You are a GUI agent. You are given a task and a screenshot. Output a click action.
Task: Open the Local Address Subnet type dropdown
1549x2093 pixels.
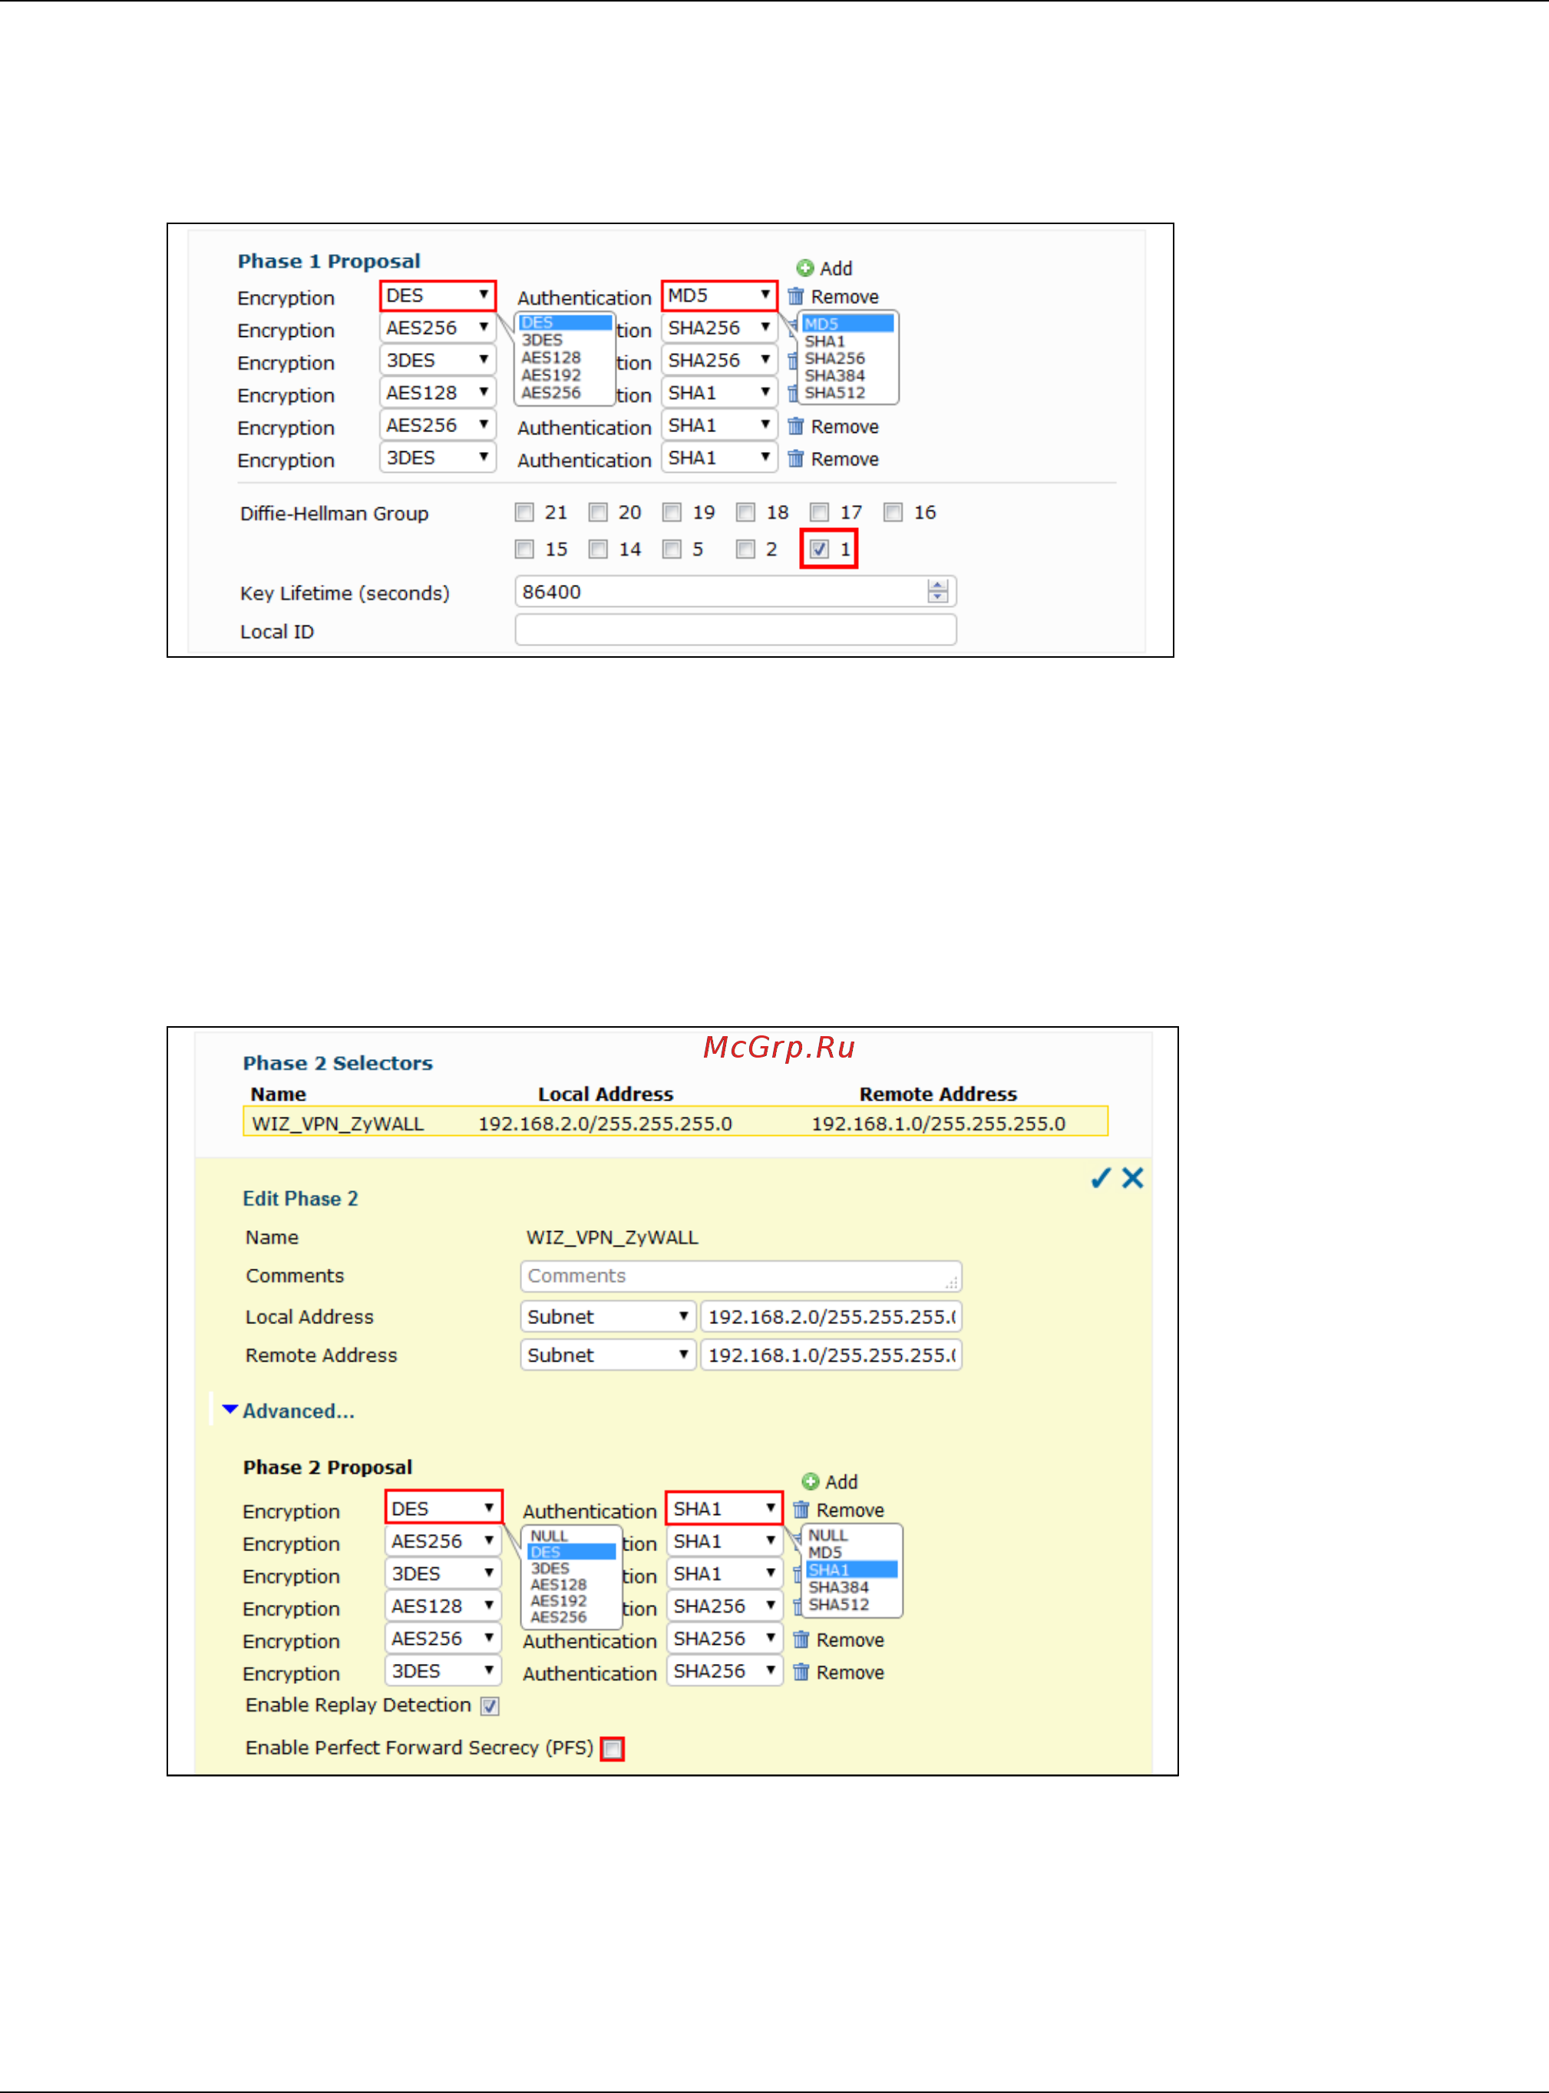coord(609,1317)
